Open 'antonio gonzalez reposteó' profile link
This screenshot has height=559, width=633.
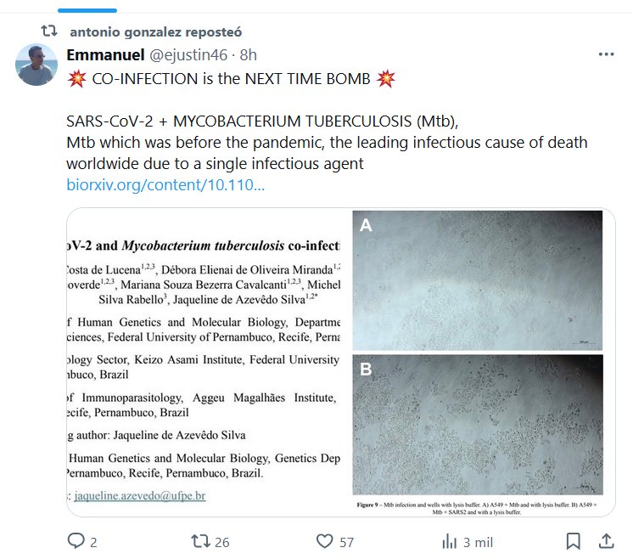point(156,31)
